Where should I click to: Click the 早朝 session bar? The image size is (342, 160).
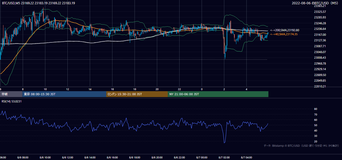(x=11, y=94)
